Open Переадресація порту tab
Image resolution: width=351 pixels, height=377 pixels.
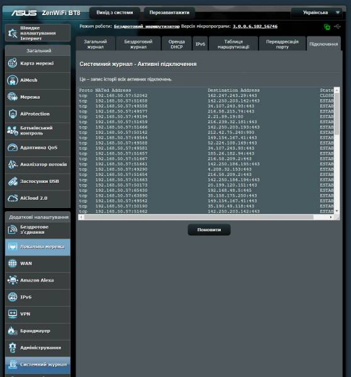[282, 44]
